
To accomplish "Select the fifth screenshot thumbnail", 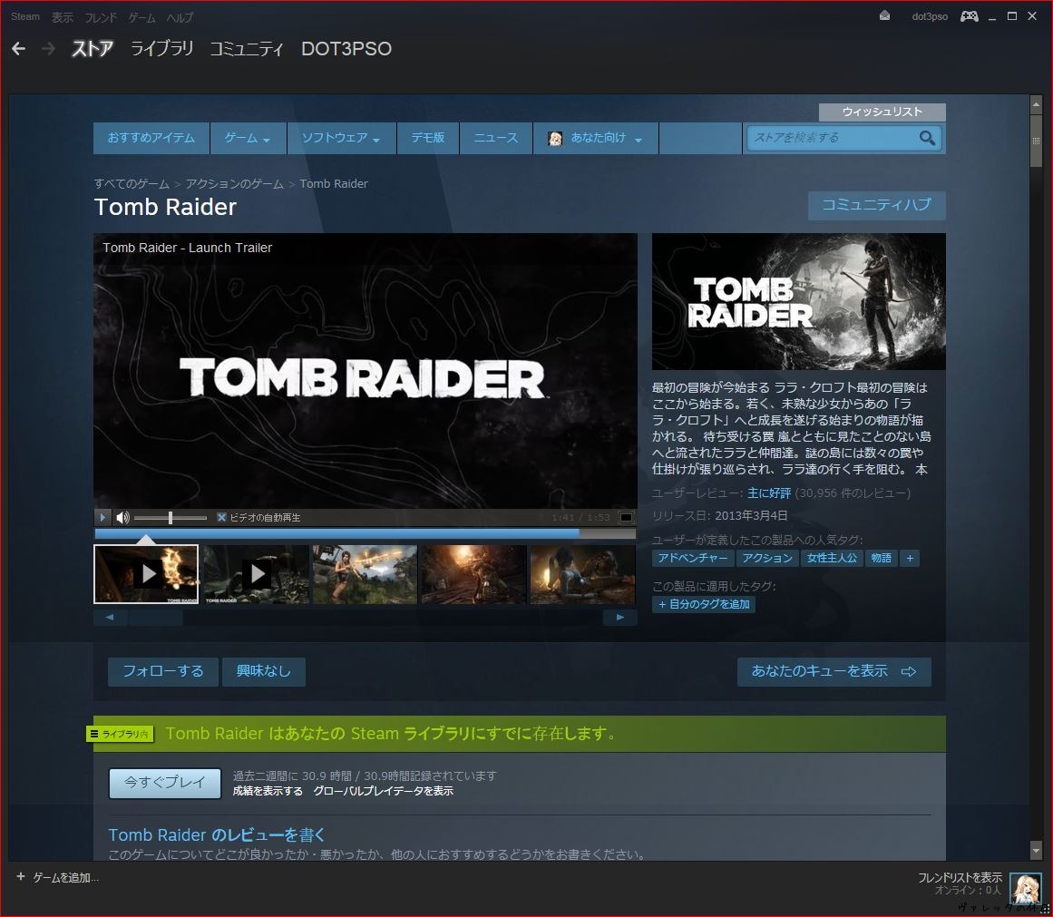I will [x=583, y=574].
